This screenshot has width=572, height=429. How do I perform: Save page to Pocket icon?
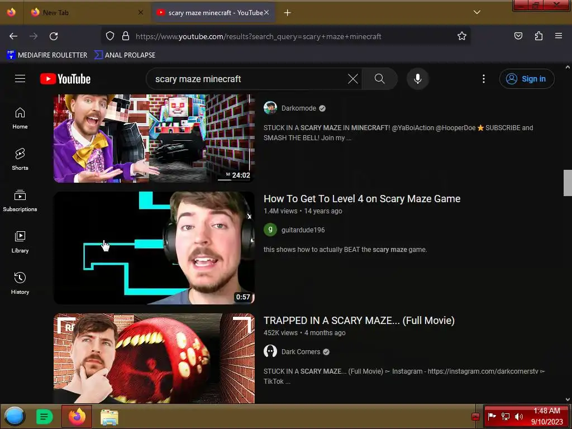pos(518,36)
